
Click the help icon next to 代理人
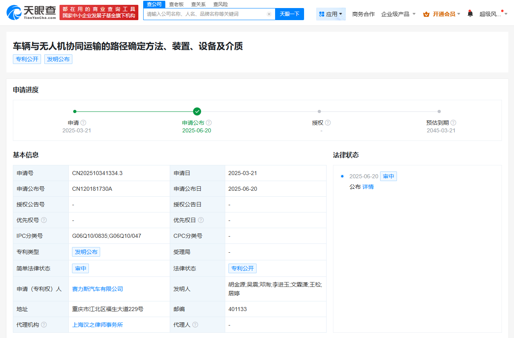[195, 325]
